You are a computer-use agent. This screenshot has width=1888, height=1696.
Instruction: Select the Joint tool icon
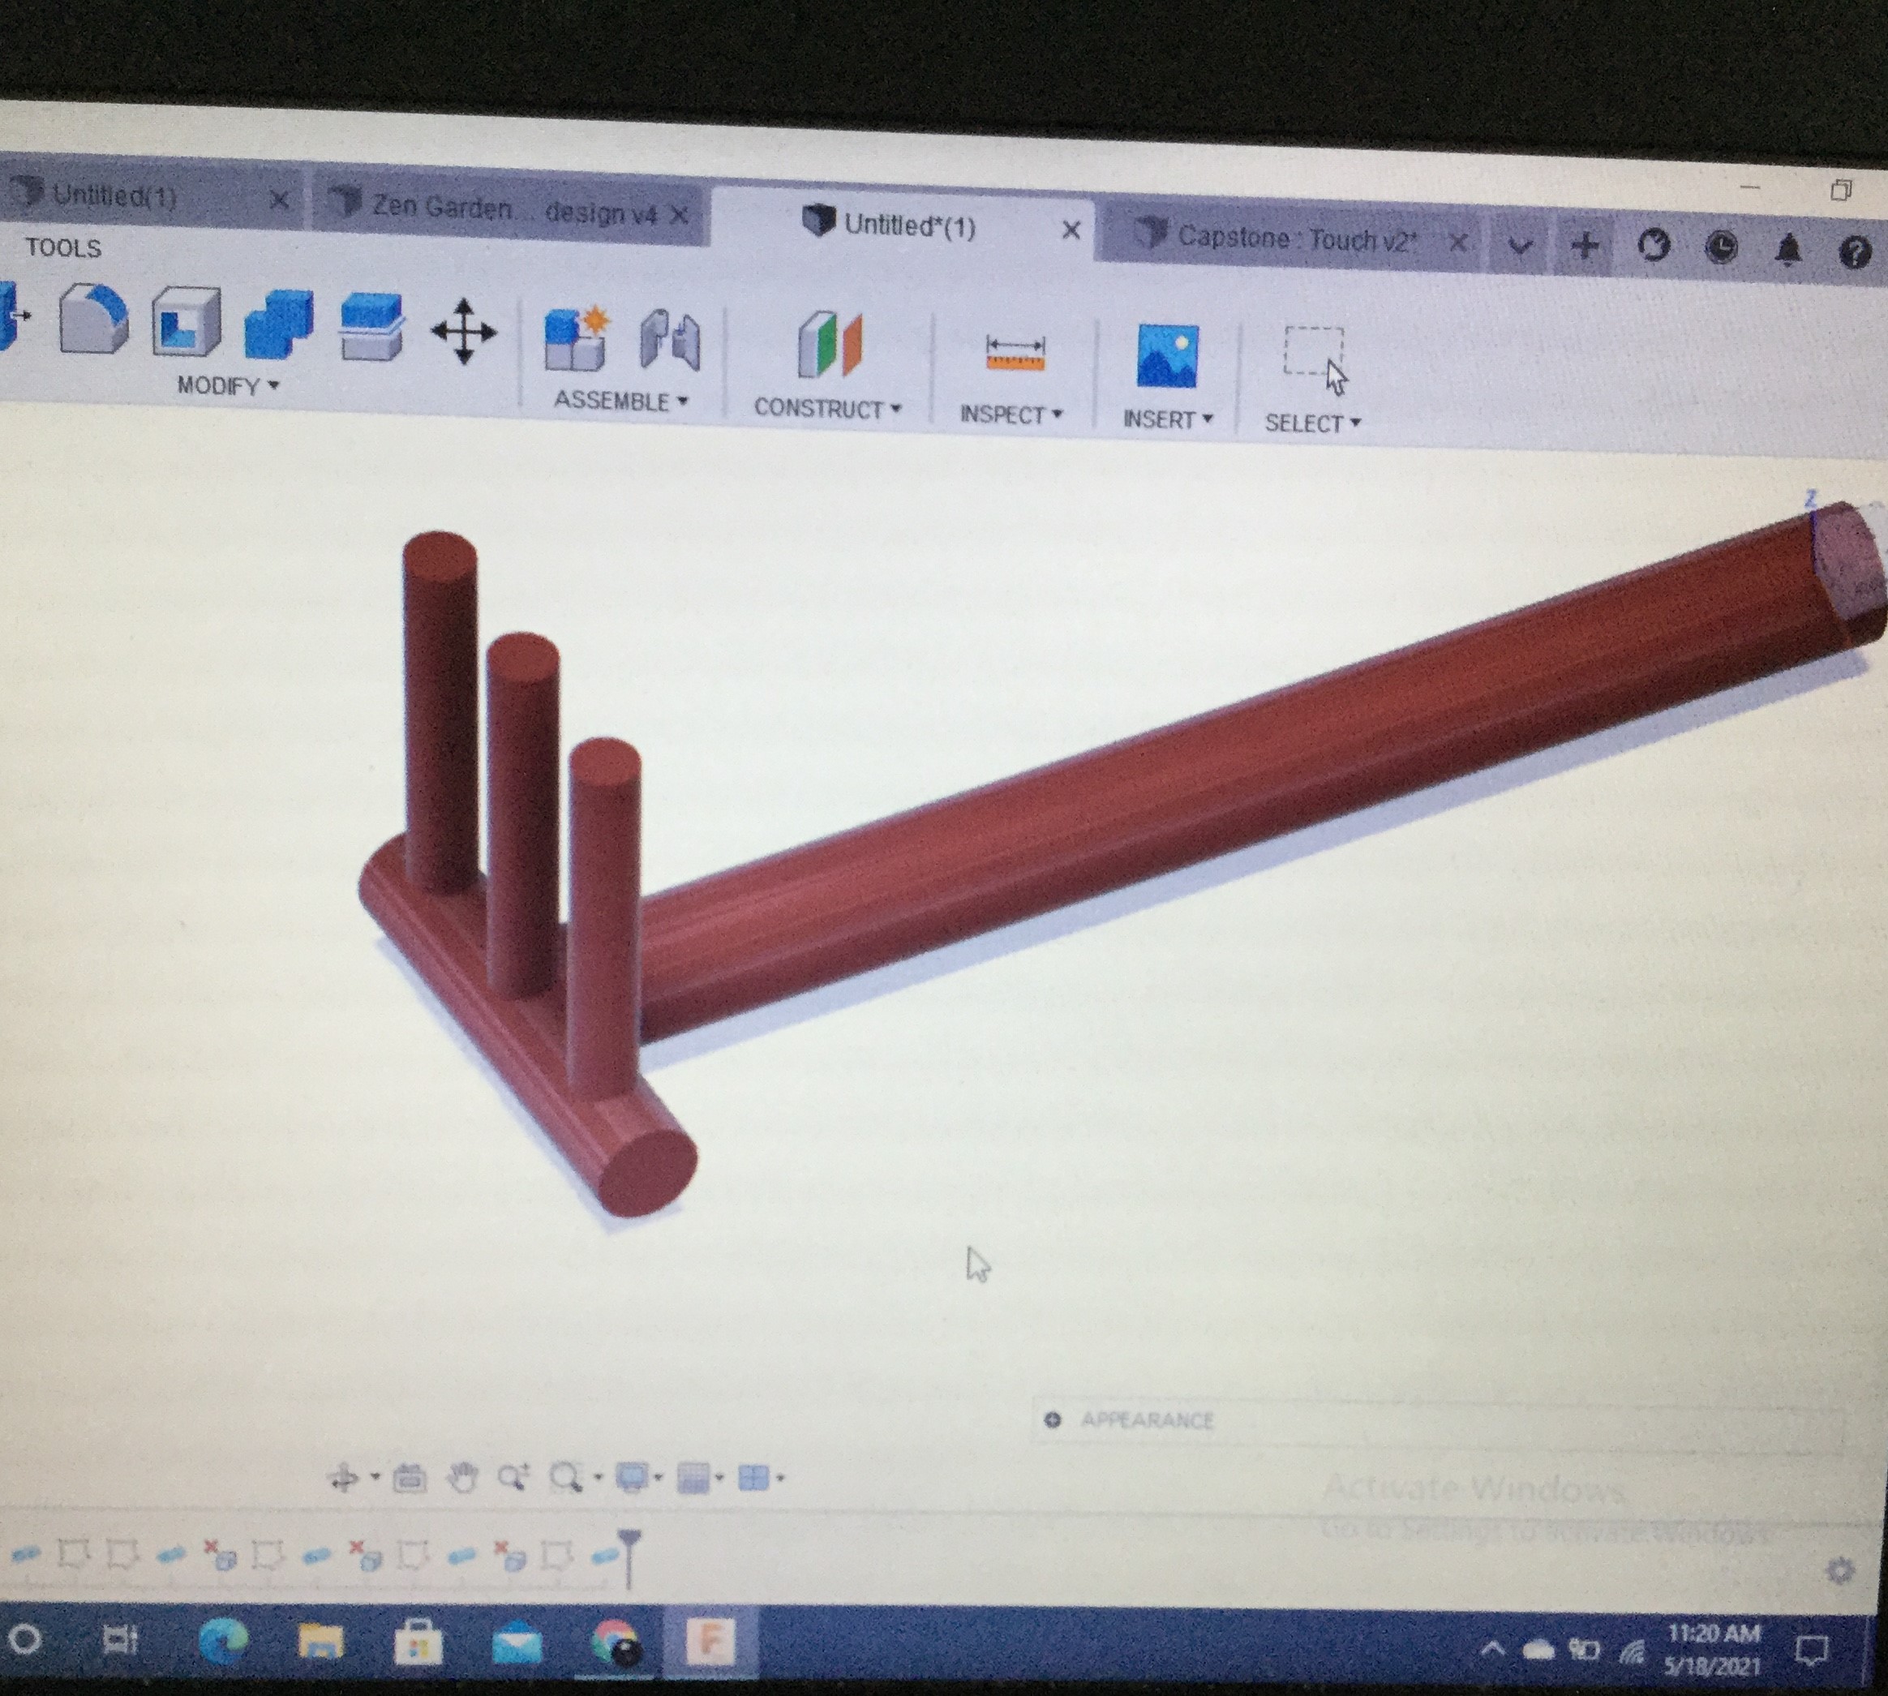tap(670, 341)
